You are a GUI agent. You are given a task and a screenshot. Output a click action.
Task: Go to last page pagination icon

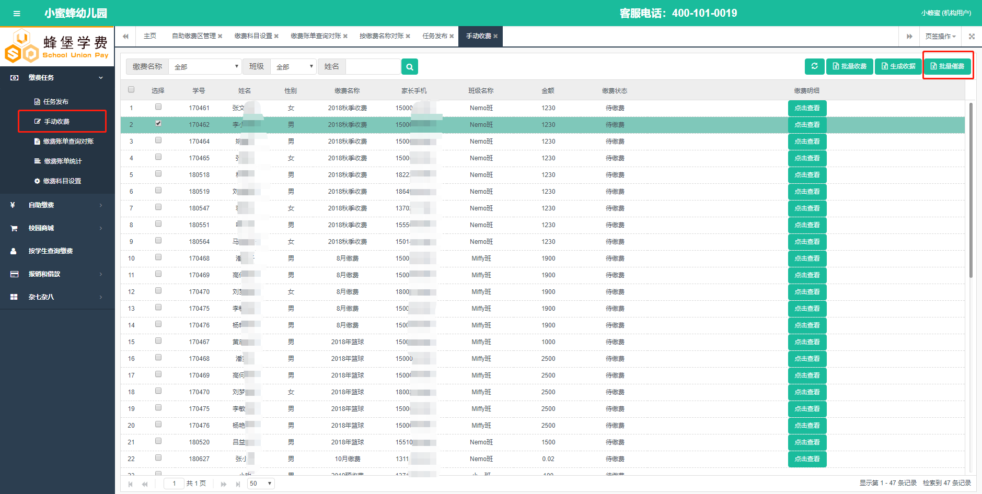pyautogui.click(x=238, y=484)
